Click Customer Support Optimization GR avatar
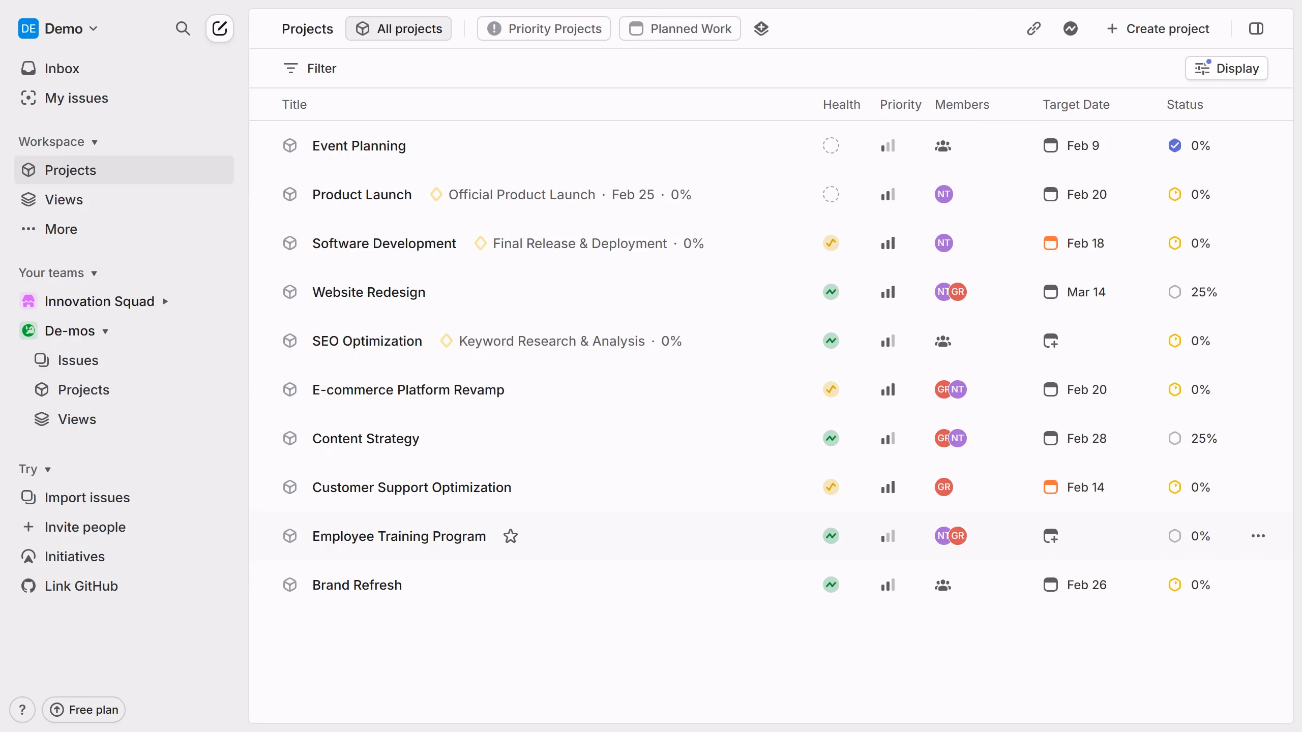This screenshot has width=1302, height=732. coord(944,487)
